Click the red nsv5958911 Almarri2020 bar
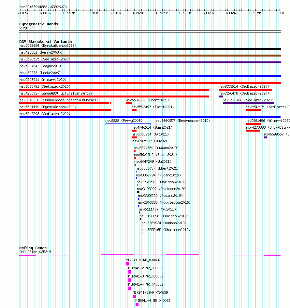The width and height of the screenshot is (290, 308). (150, 83)
